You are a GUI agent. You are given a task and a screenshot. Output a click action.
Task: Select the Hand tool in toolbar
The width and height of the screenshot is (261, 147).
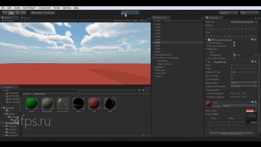pos(5,13)
